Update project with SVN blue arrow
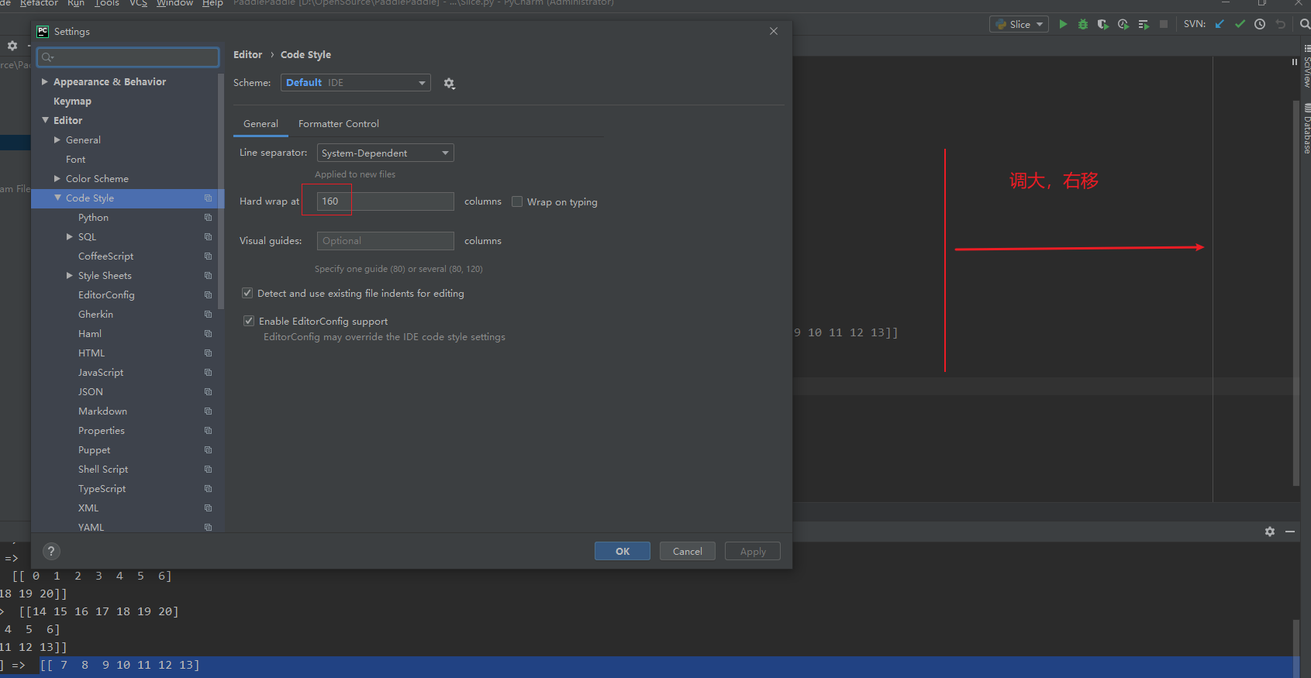This screenshot has height=678, width=1311. tap(1220, 24)
